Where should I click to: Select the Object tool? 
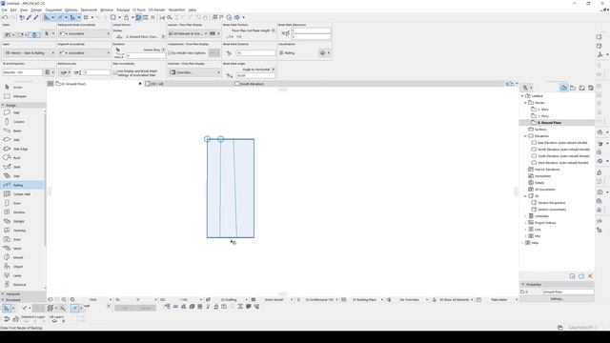18,267
